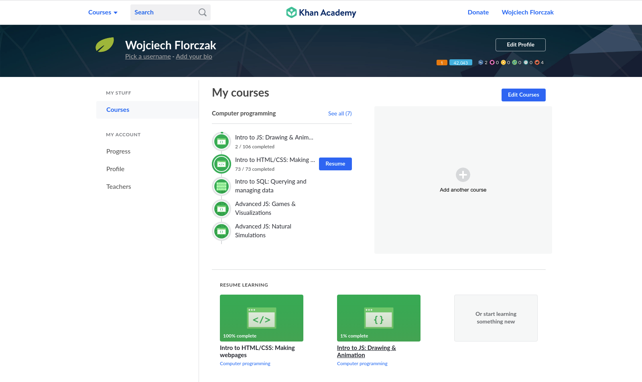Click the 73 / 73 completed text
The image size is (642, 382).
click(255, 169)
